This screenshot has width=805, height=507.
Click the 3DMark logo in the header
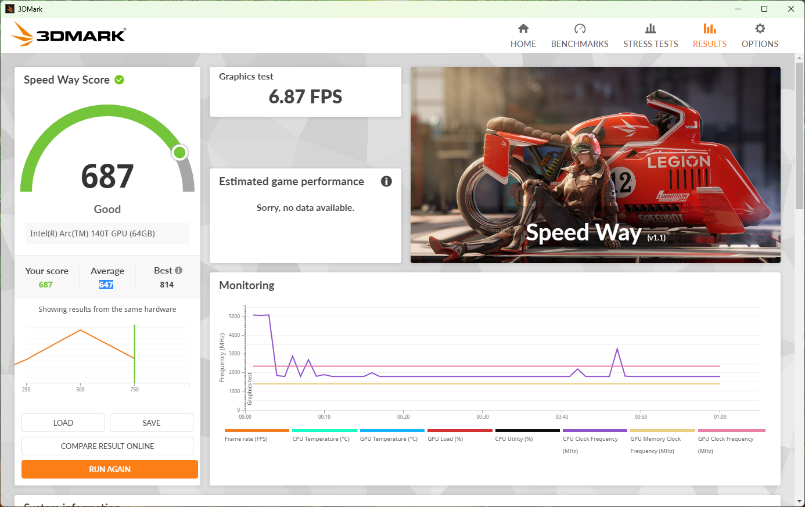point(69,35)
